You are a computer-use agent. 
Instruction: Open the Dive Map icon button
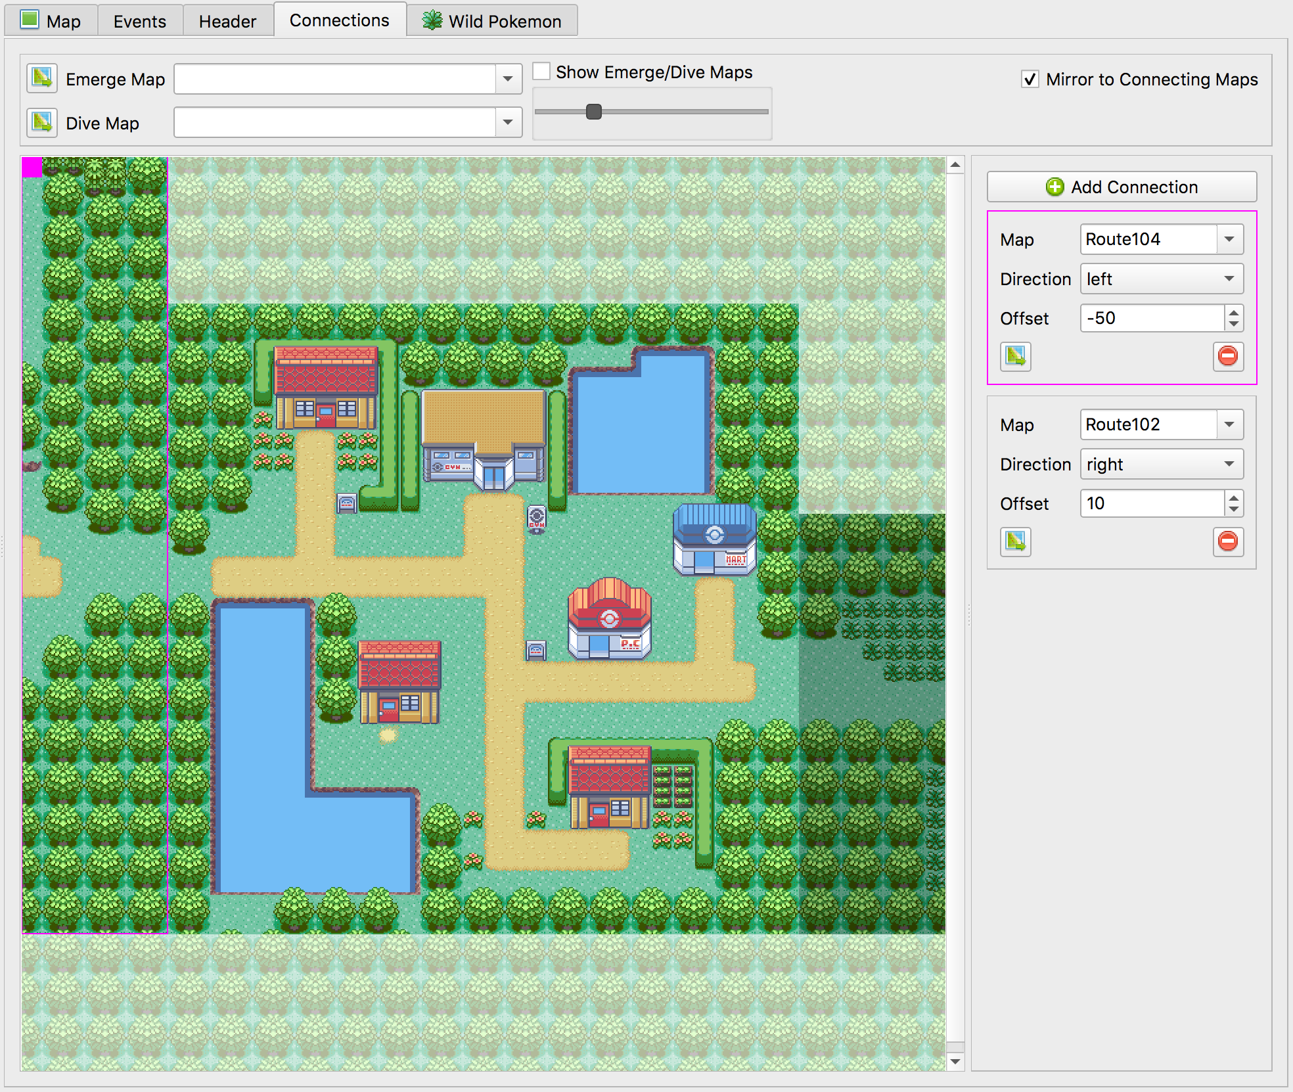(x=42, y=122)
